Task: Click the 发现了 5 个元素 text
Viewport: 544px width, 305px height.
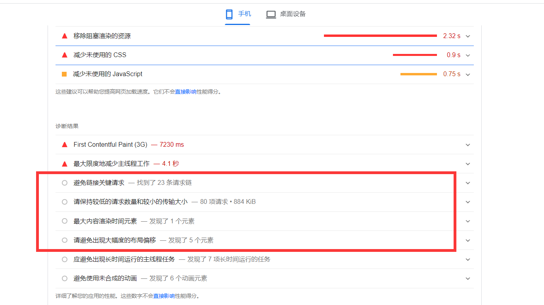Action: point(191,240)
